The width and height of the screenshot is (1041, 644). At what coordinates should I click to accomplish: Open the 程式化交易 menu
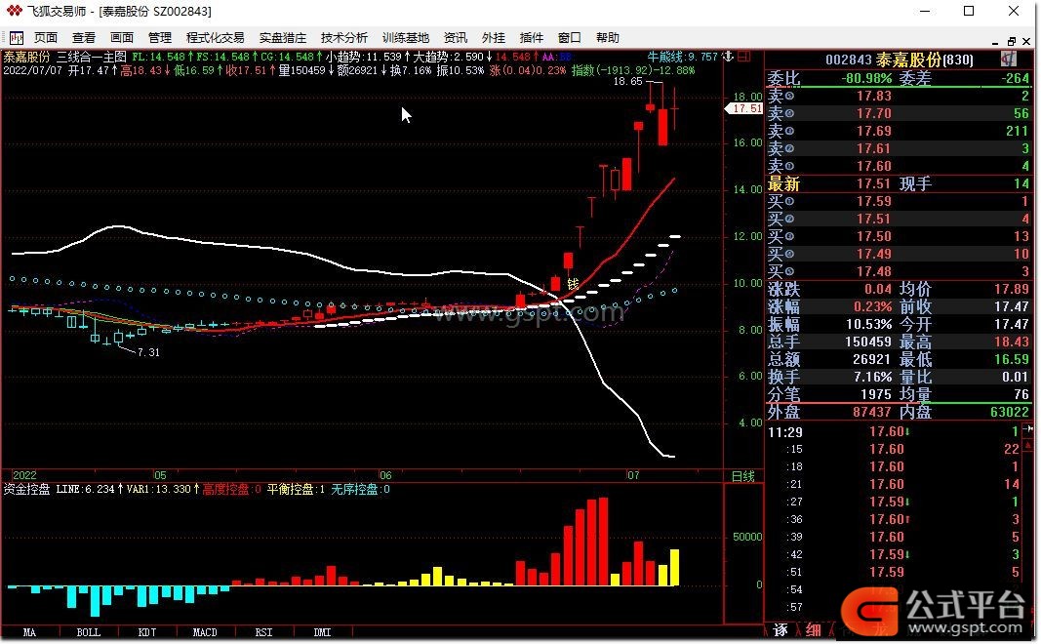[x=215, y=38]
